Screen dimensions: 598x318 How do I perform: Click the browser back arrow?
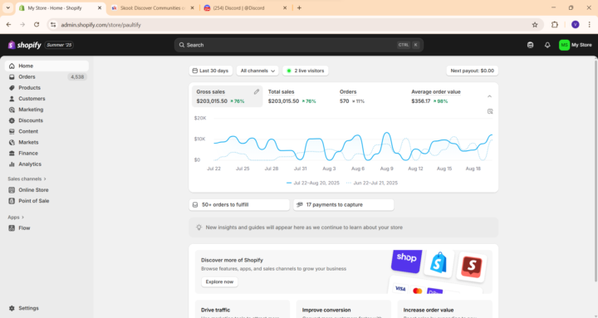[8, 24]
